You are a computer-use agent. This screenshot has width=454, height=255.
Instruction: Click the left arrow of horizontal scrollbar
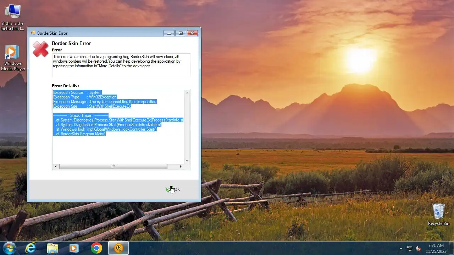click(56, 166)
